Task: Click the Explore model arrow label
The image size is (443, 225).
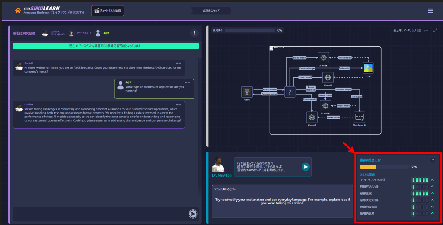Action: point(305,77)
